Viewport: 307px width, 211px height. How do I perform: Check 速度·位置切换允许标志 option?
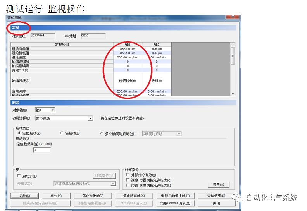pyautogui.click(x=128, y=180)
